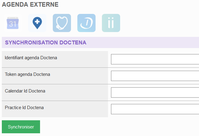The width and height of the screenshot is (199, 136).
Task: Activate the Practice Id Doctena input field
Action: click(155, 109)
